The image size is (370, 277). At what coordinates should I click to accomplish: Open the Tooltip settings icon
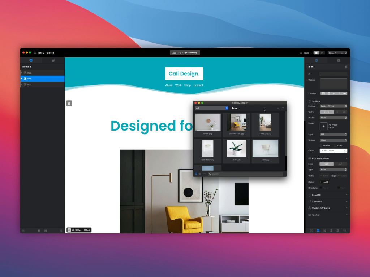(x=309, y=215)
